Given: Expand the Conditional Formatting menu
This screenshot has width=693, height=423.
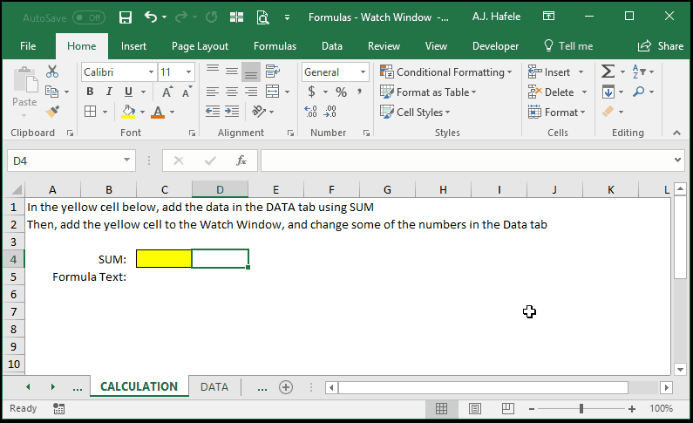Looking at the screenshot, I should pyautogui.click(x=446, y=72).
